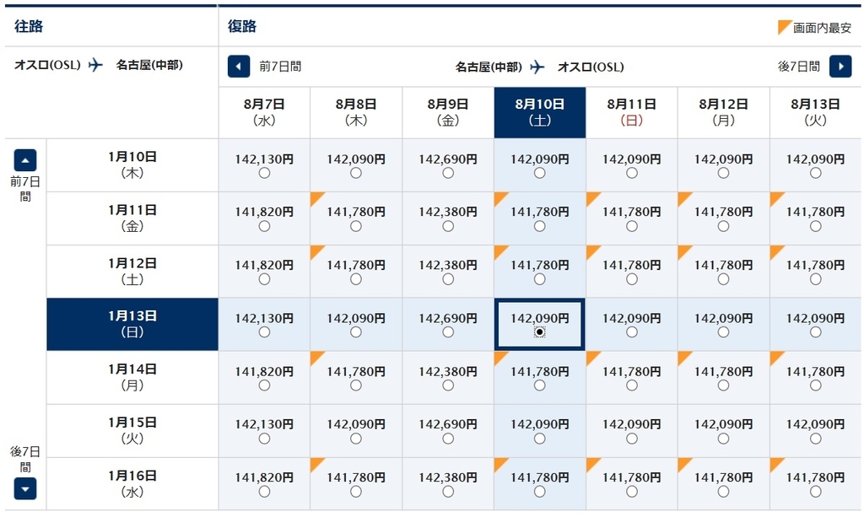Image resolution: width=864 pixels, height=517 pixels.
Task: Select Jan 12 outbound with Aug 13 return
Action: pyautogui.click(x=816, y=279)
